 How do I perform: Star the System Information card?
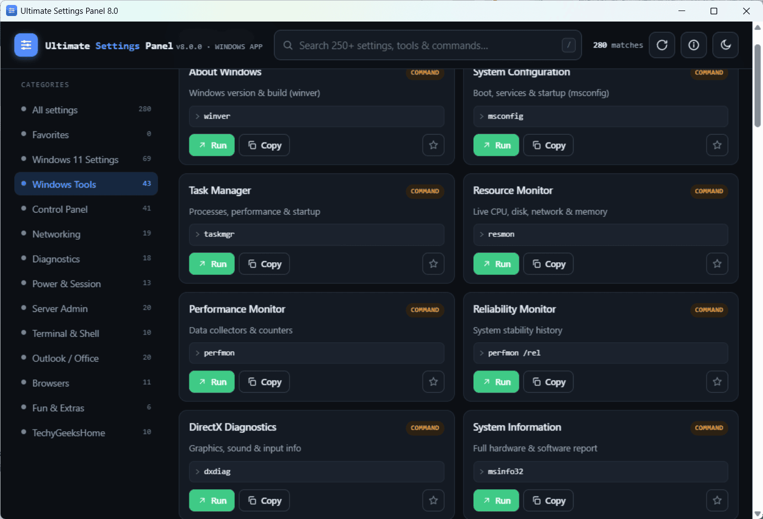(717, 501)
